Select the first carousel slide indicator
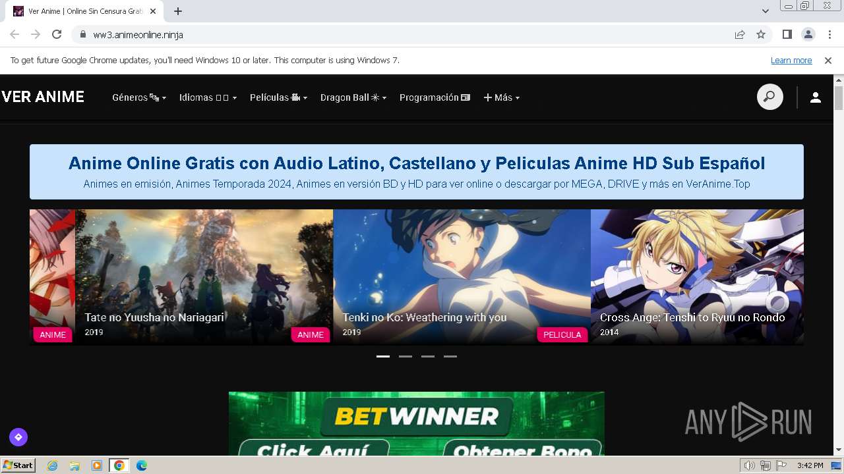The width and height of the screenshot is (844, 474). click(383, 356)
